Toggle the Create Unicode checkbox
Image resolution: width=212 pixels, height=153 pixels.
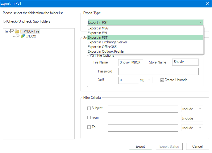tap(162, 80)
